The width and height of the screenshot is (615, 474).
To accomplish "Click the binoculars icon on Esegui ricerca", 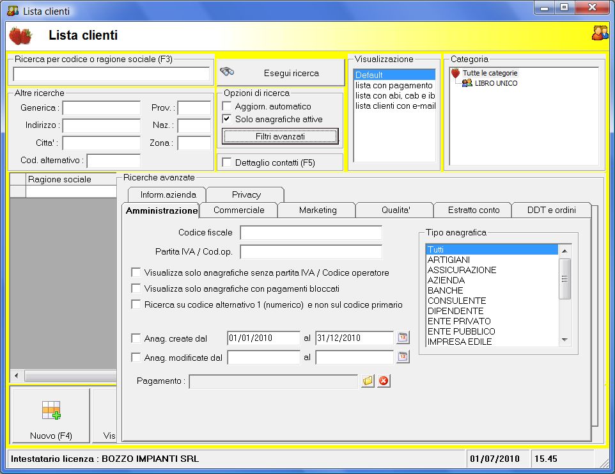I will coord(227,72).
